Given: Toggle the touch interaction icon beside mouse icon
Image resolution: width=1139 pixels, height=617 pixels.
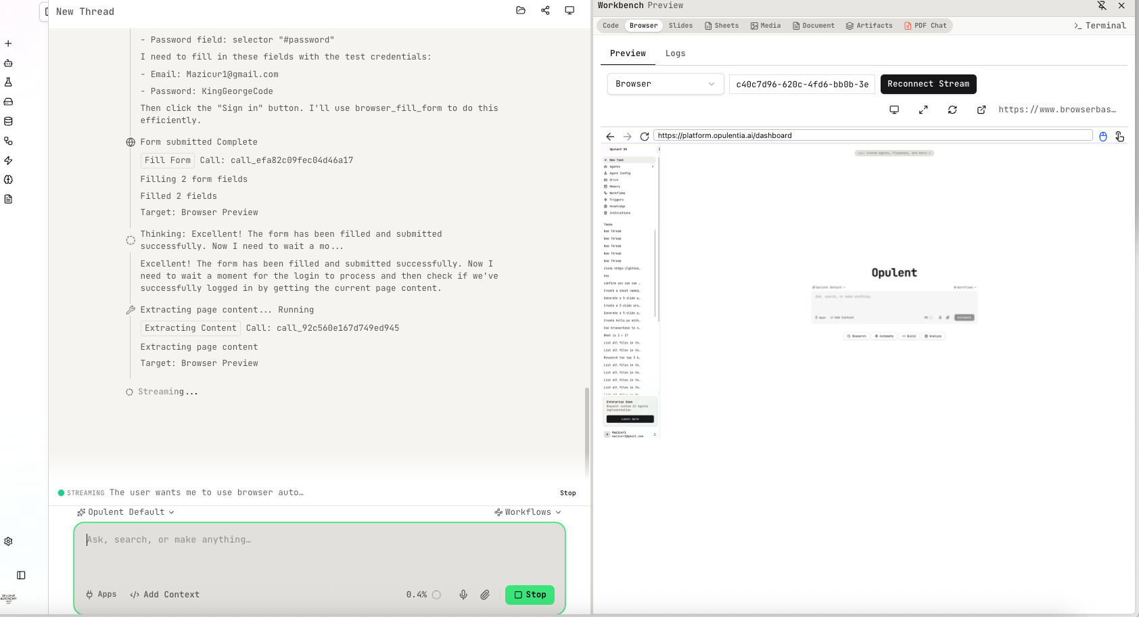Looking at the screenshot, I should pyautogui.click(x=1120, y=136).
